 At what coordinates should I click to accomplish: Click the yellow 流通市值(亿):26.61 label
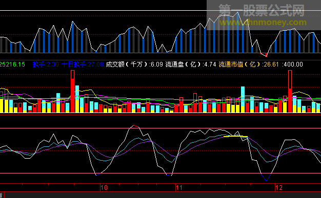point(249,64)
